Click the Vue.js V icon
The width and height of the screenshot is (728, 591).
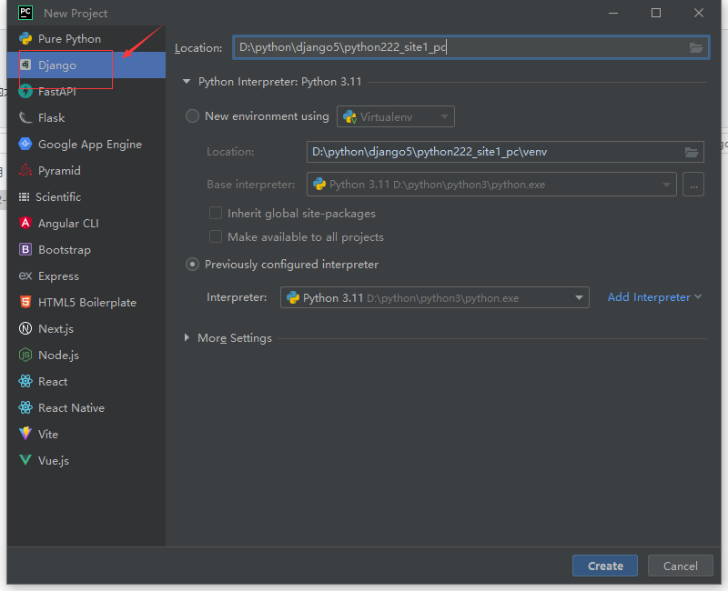pos(25,460)
